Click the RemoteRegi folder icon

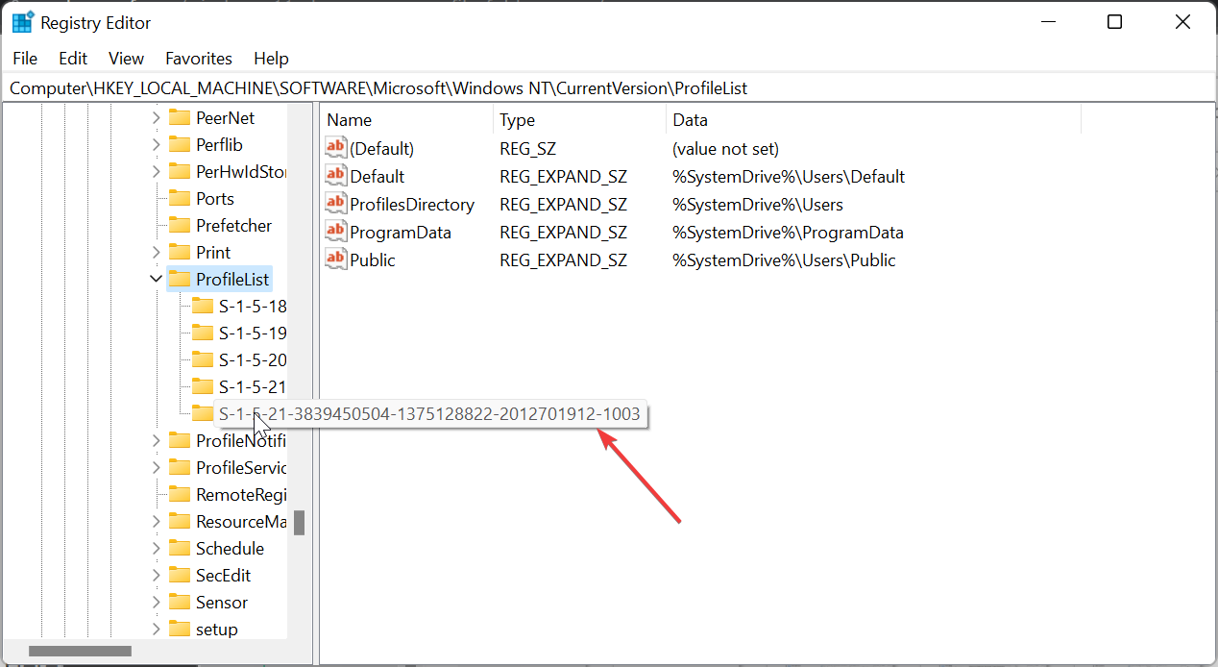[179, 494]
